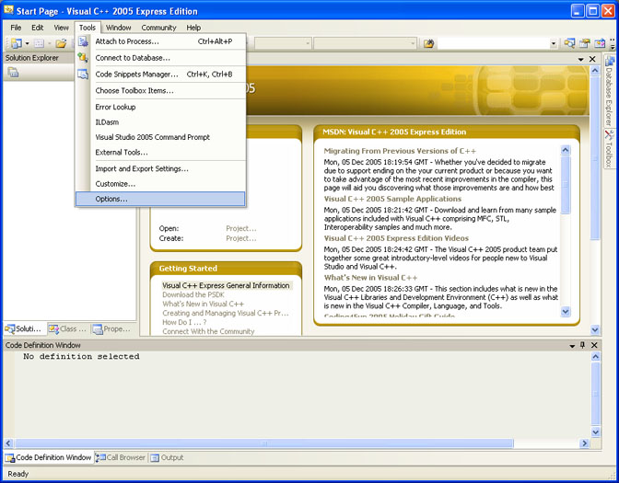619x483 pixels.
Task: Click the Code Snippets Manager menu icon
Action: pos(83,74)
